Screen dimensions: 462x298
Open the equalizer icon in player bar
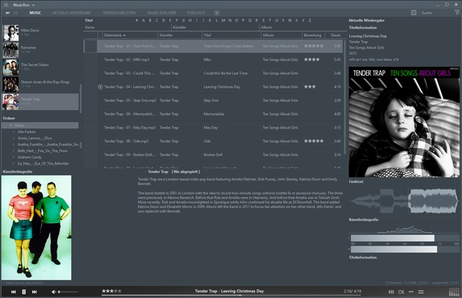(x=391, y=292)
